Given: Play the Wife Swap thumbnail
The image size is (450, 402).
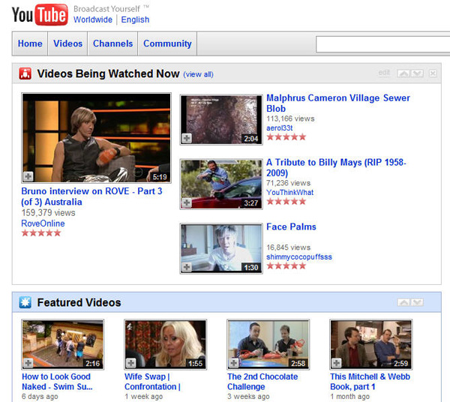Looking at the screenshot, I should (x=166, y=344).
